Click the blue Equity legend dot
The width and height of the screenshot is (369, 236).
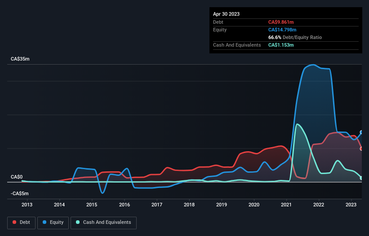click(44, 222)
